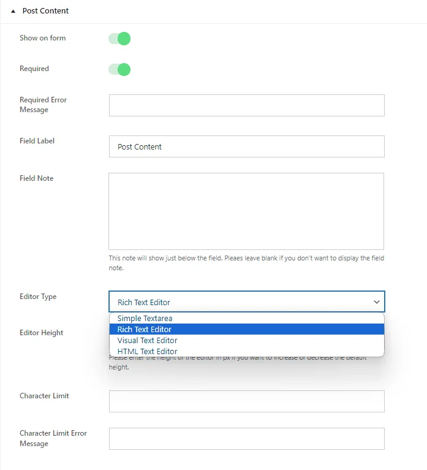This screenshot has width=427, height=470.
Task: Disable the Required toggle switch
Action: 119,69
